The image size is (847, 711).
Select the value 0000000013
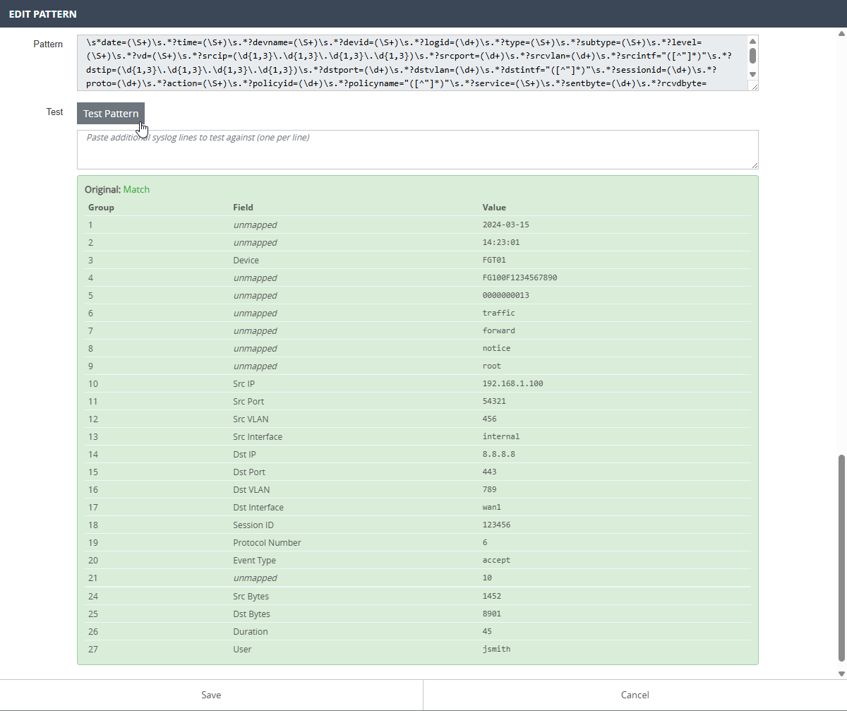coord(505,295)
